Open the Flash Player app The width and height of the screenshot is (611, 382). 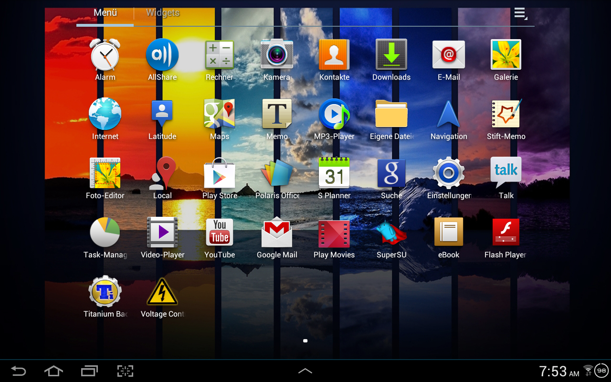[506, 233]
